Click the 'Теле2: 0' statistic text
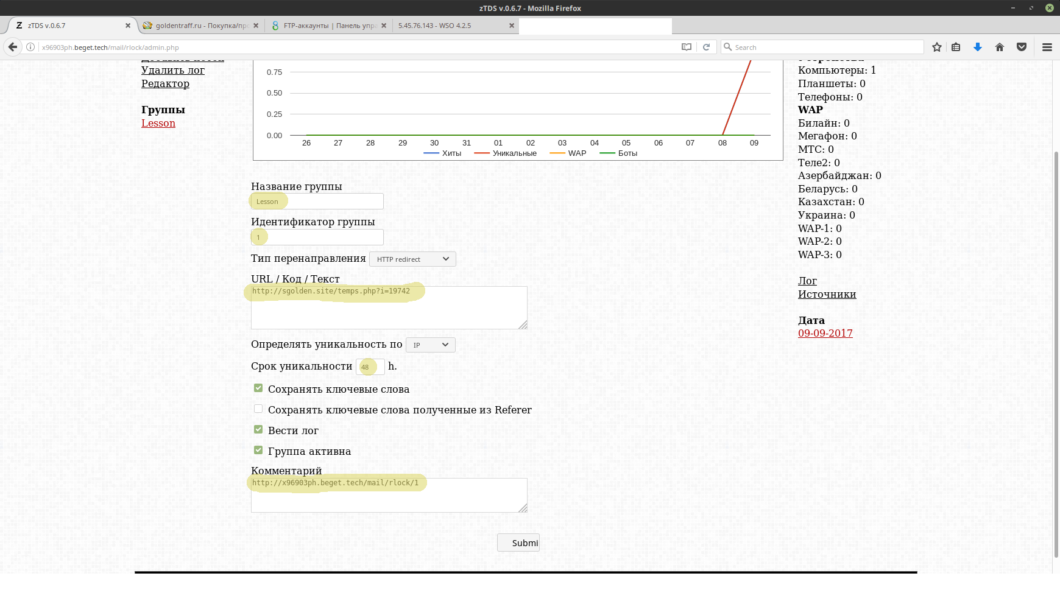This screenshot has height=590, width=1060. click(819, 163)
